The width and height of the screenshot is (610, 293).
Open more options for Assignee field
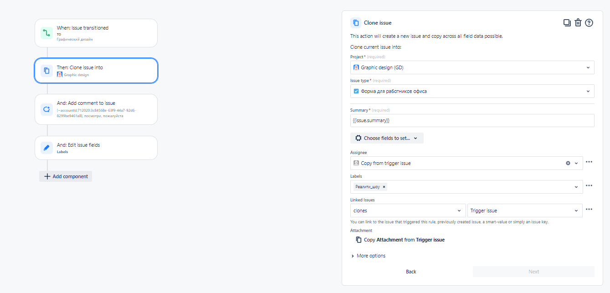589,162
